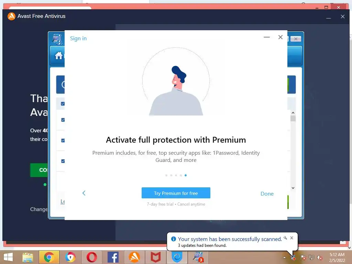Screen dimensions: 352x264
Task: Open Facebook app from taskbar
Action: (x=113, y=257)
